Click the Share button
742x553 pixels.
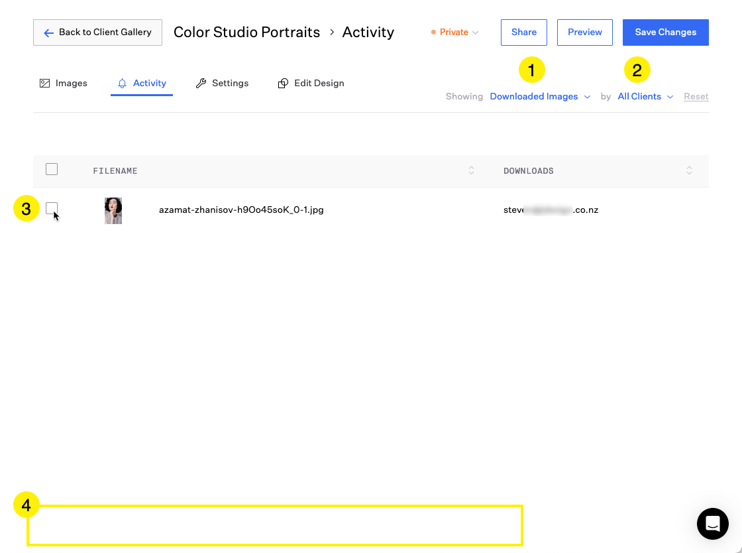coord(523,32)
